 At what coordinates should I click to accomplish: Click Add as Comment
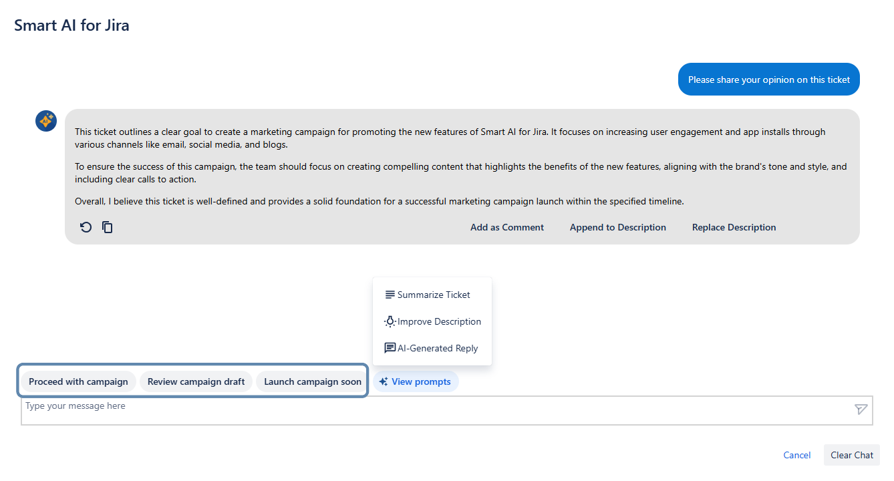506,228
